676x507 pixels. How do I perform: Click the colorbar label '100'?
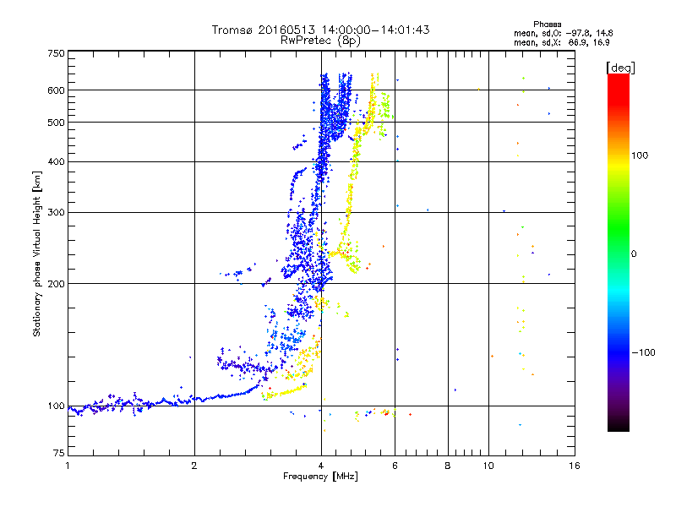click(640, 155)
